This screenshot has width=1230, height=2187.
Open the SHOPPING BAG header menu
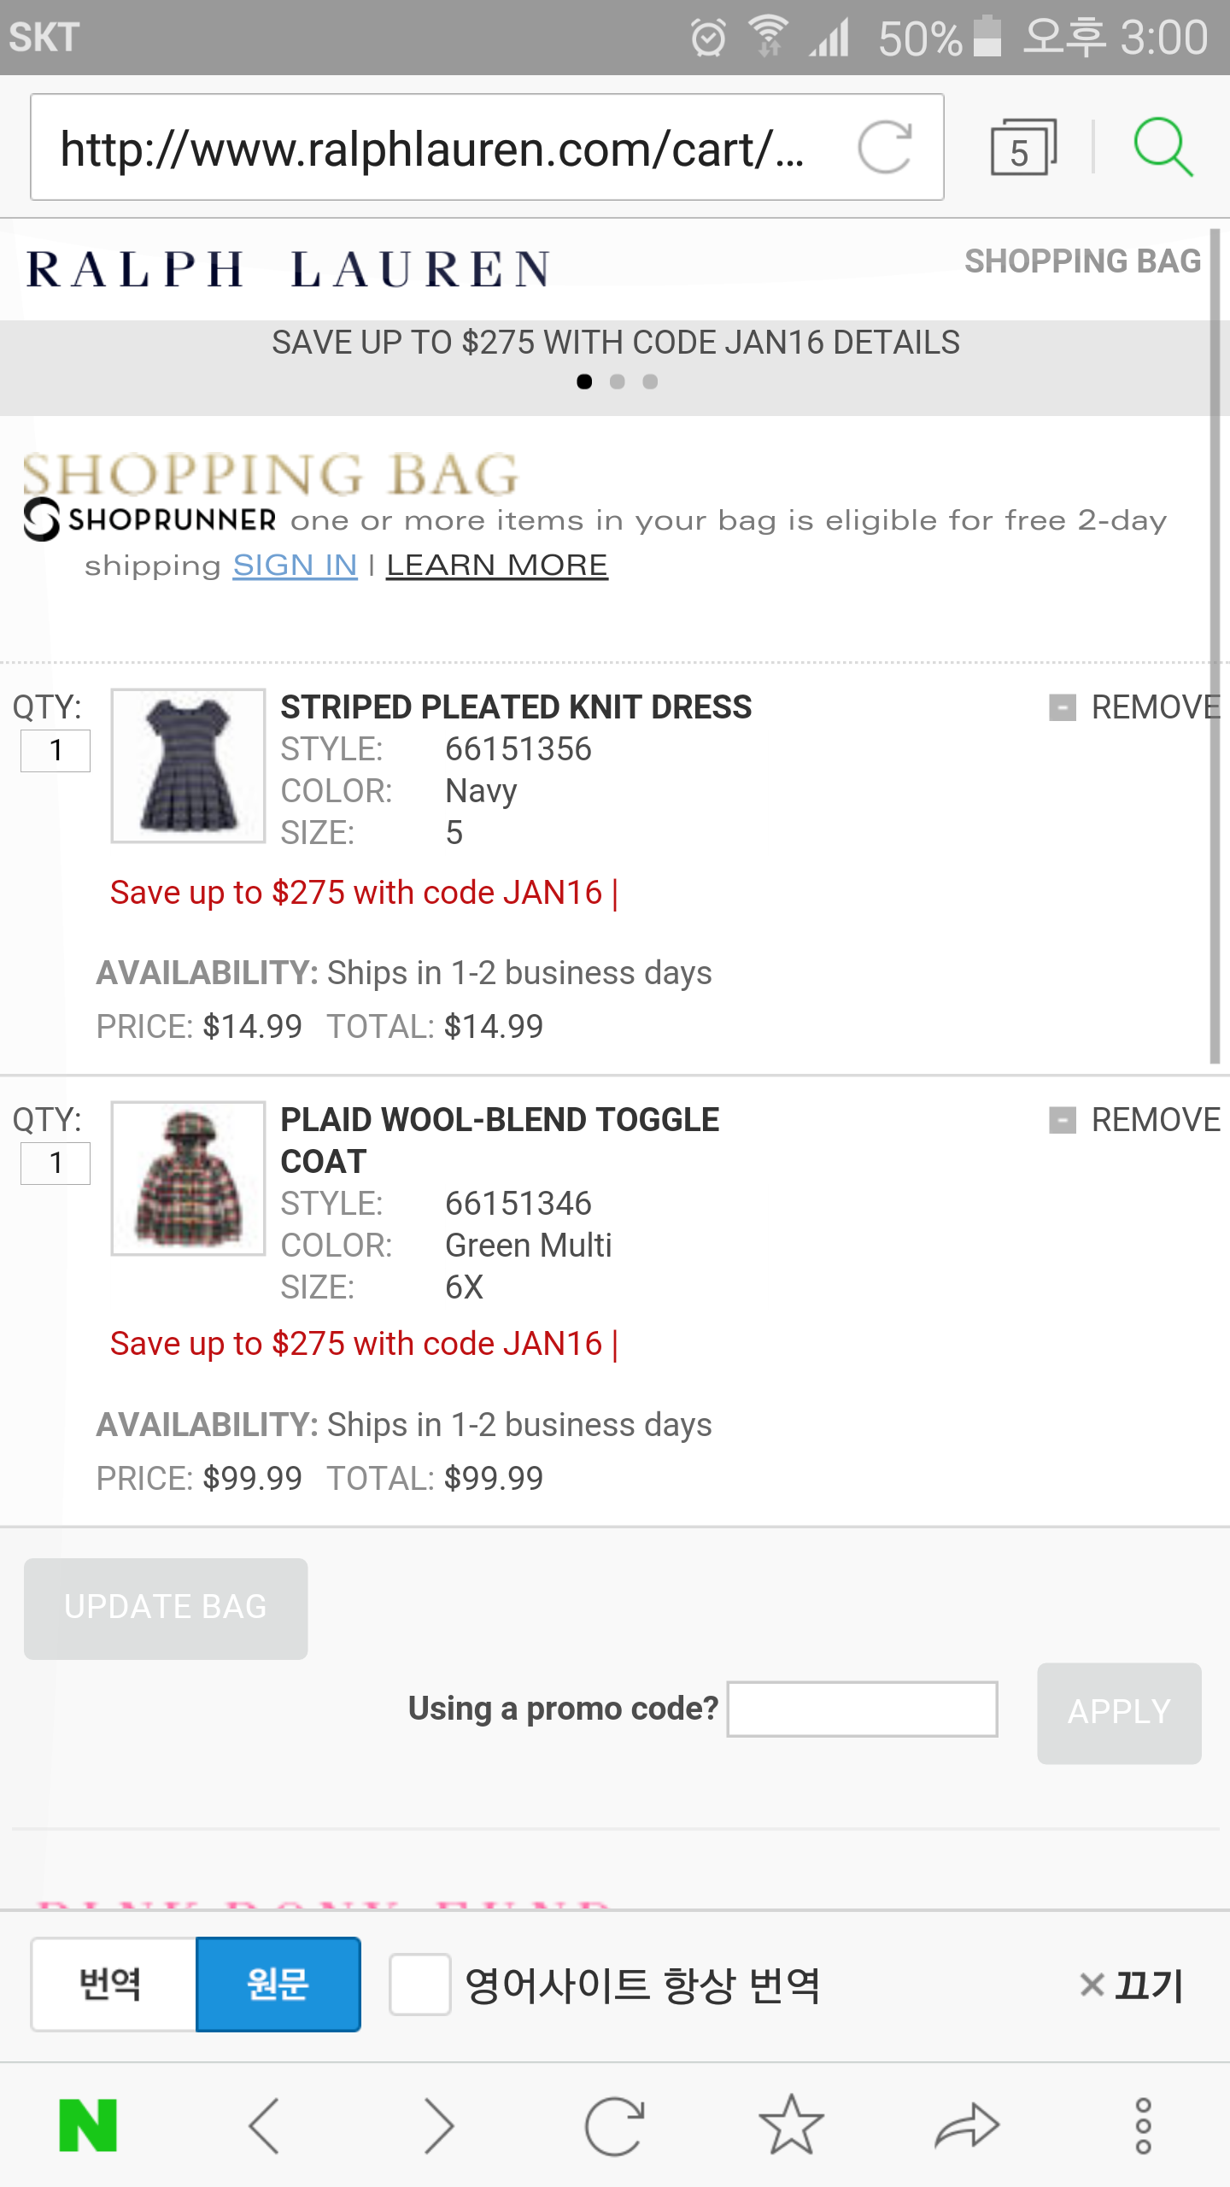1082,261
